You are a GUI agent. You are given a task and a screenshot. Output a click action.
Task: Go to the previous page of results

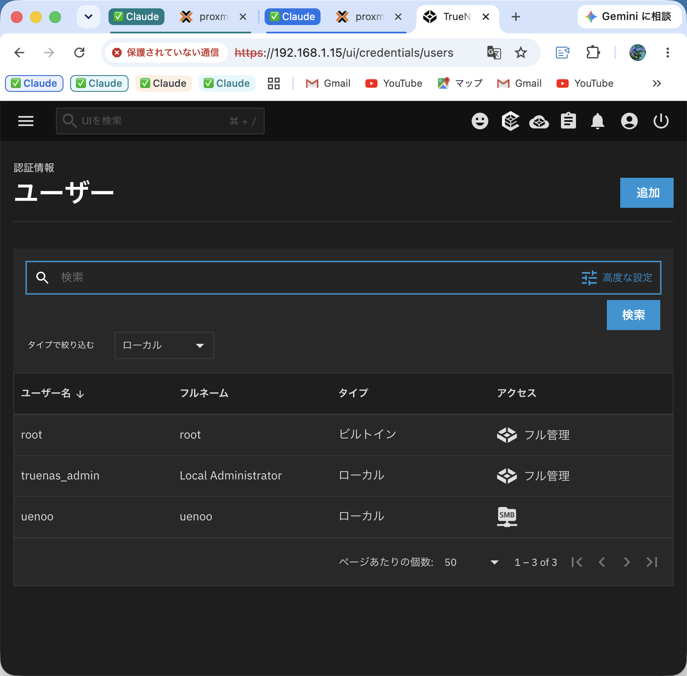602,562
